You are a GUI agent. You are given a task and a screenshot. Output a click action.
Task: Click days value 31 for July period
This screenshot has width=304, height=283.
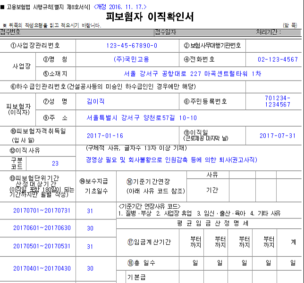[90, 211]
